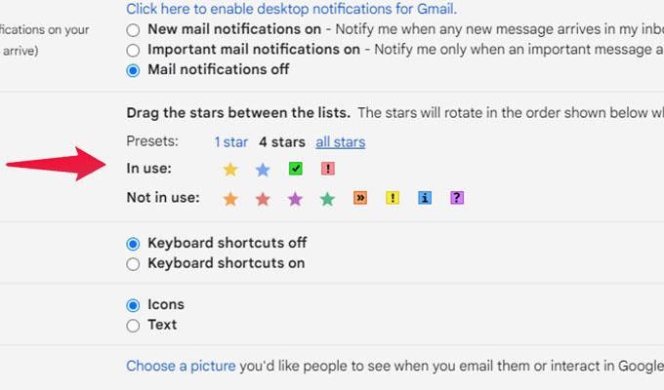
Task: Click the purple star icon
Action: [295, 198]
